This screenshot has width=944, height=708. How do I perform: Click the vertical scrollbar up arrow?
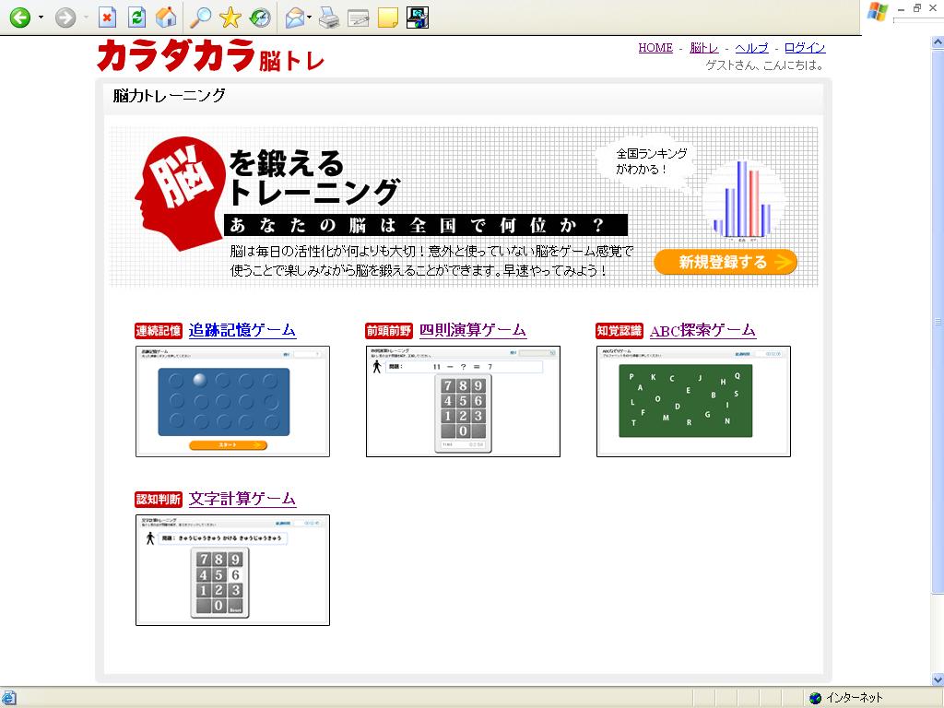(938, 42)
